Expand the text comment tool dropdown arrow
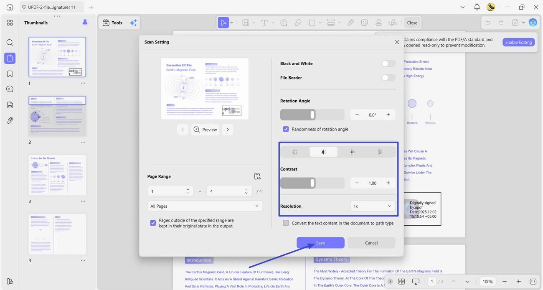 point(273,23)
